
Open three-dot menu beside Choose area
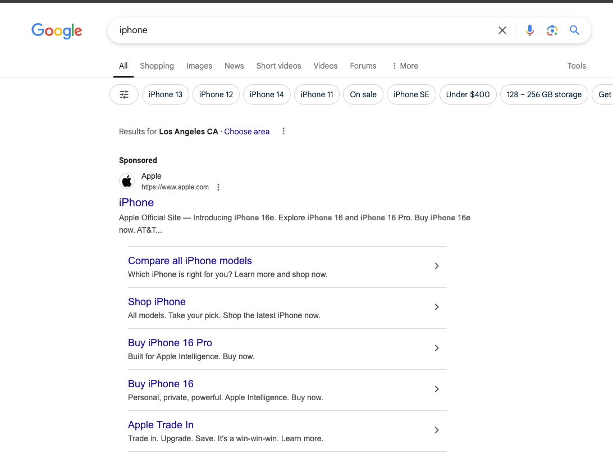283,132
